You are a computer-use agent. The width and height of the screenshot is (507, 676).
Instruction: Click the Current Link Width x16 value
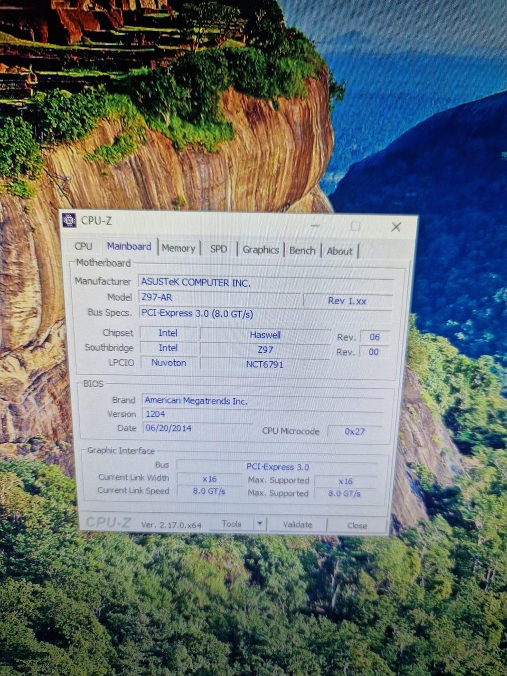pyautogui.click(x=209, y=479)
